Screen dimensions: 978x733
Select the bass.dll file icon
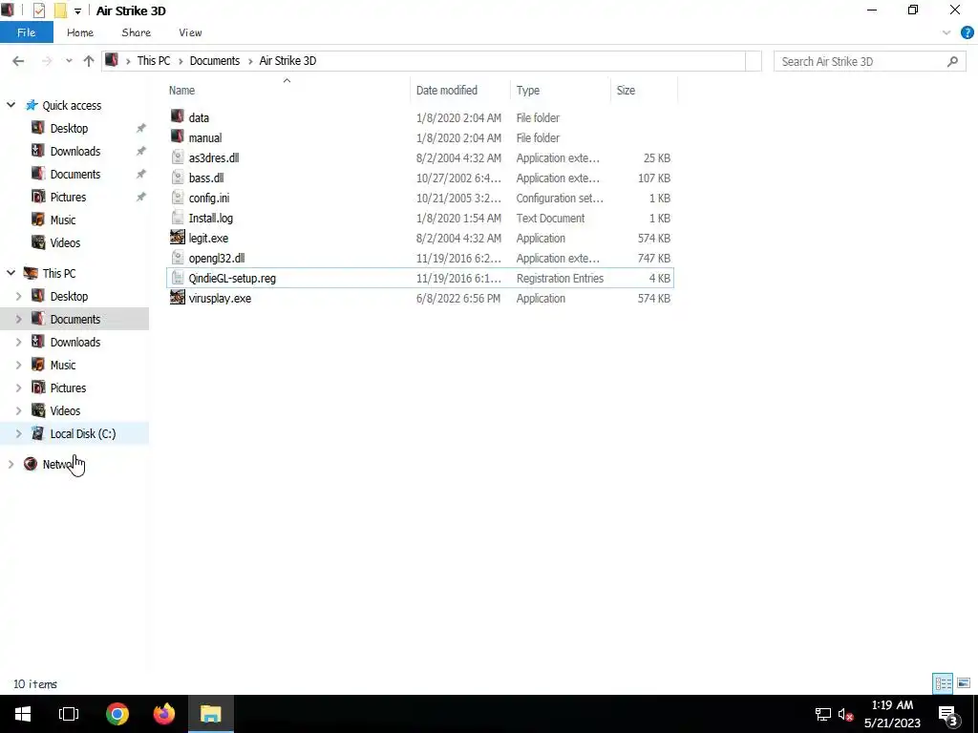pos(178,178)
